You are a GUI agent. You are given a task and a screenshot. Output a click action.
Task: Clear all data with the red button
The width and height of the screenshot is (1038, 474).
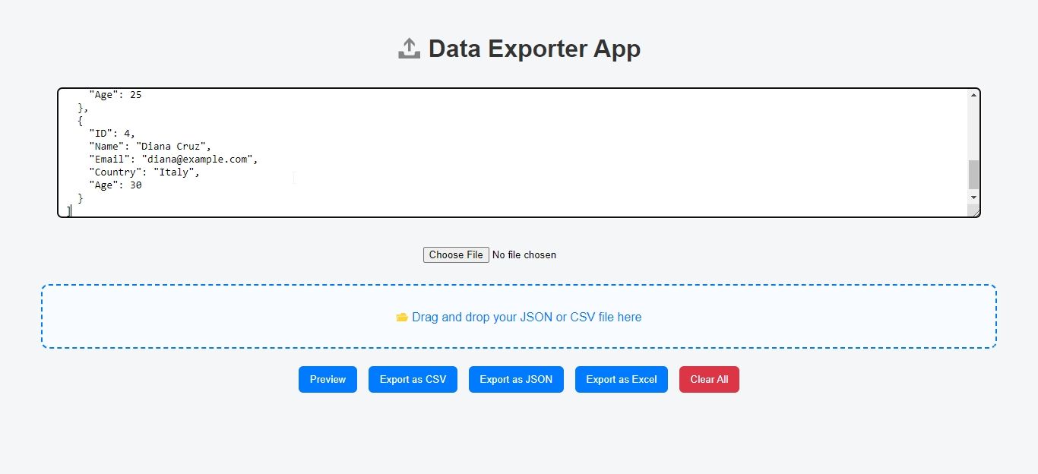click(709, 380)
